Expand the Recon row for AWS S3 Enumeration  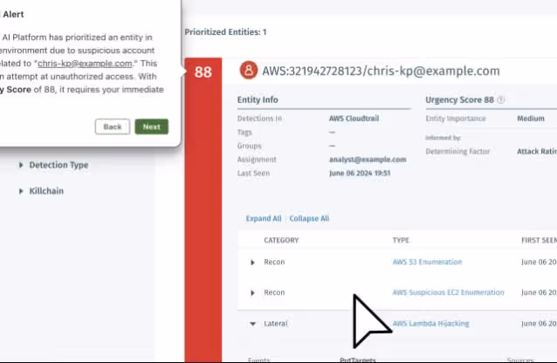tap(252, 263)
